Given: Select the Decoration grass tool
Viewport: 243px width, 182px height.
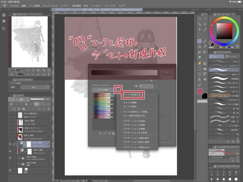Looking at the screenshot, I should click(x=199, y=52).
